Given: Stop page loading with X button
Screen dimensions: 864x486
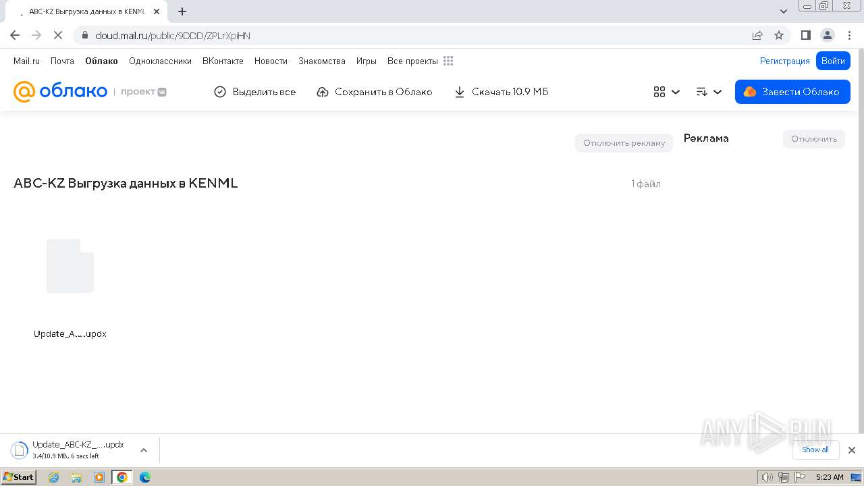Looking at the screenshot, I should point(58,35).
